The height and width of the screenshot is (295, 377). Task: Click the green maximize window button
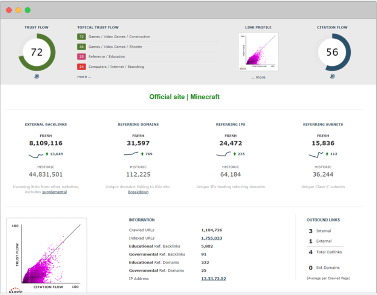28,10
